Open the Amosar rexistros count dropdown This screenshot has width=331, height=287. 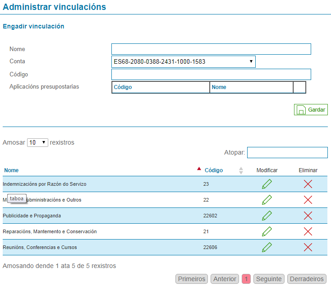click(37, 142)
